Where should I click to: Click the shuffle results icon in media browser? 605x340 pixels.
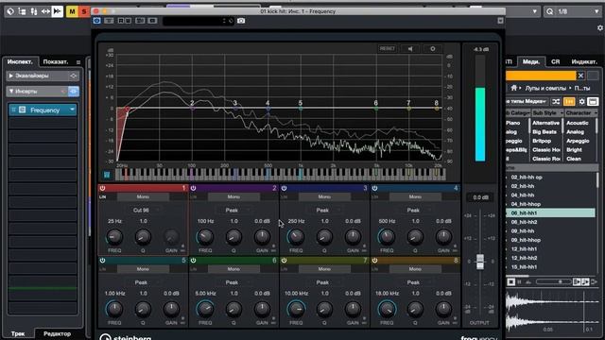tap(556, 101)
